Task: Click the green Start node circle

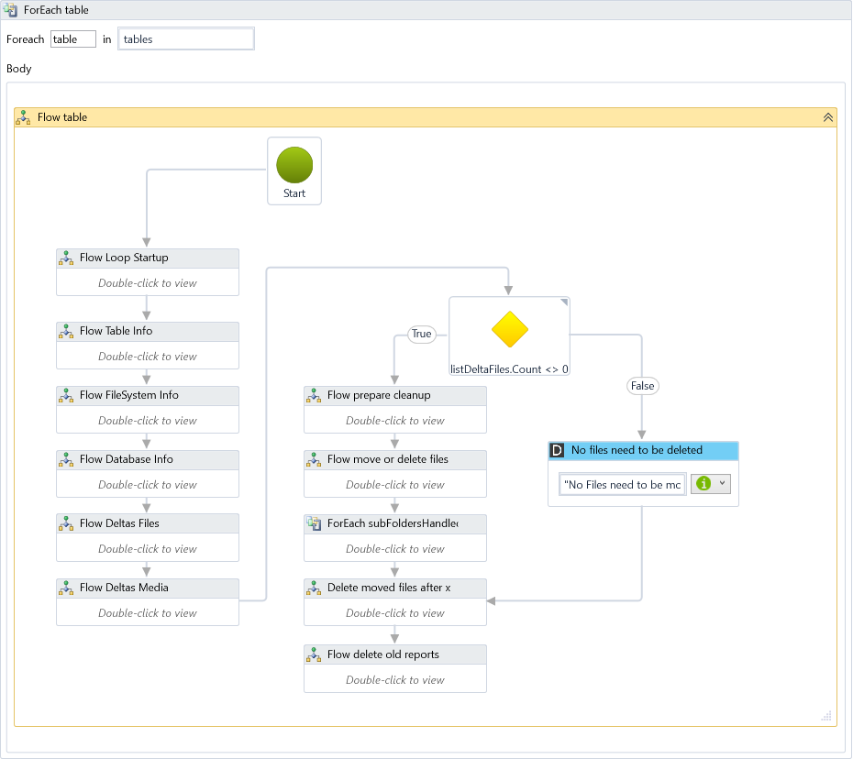Action: click(294, 166)
